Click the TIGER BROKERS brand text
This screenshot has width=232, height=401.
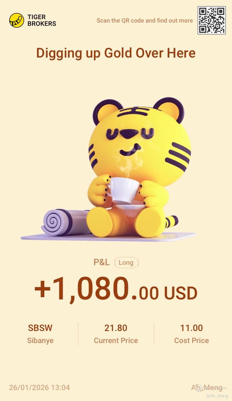click(42, 20)
